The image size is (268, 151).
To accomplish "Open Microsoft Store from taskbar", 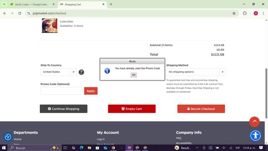I will 98,148.
